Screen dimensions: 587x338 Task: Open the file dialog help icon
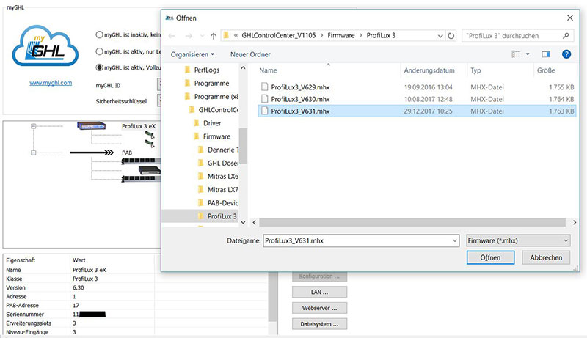point(566,54)
